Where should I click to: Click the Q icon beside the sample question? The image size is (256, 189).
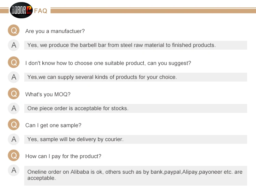point(14,125)
